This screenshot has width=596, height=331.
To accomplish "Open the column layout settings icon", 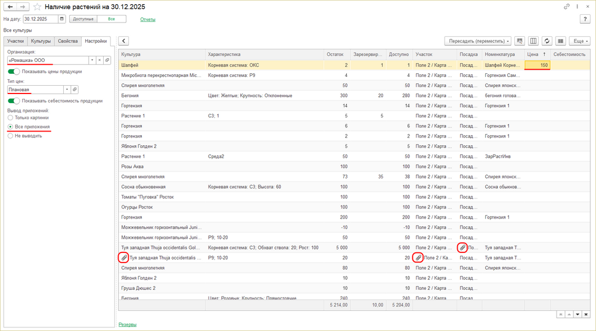I will coord(533,41).
